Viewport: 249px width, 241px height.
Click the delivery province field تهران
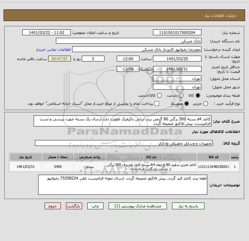(x=177, y=79)
